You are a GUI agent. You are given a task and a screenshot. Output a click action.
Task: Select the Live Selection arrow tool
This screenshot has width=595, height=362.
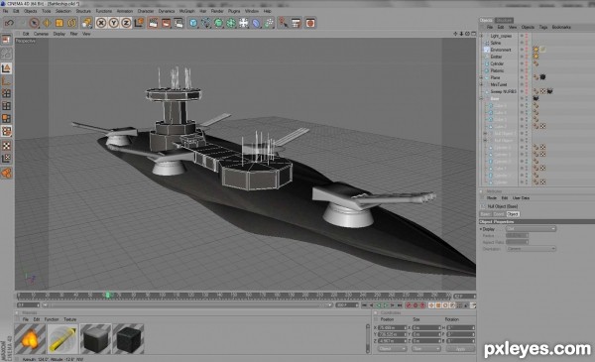click(34, 23)
